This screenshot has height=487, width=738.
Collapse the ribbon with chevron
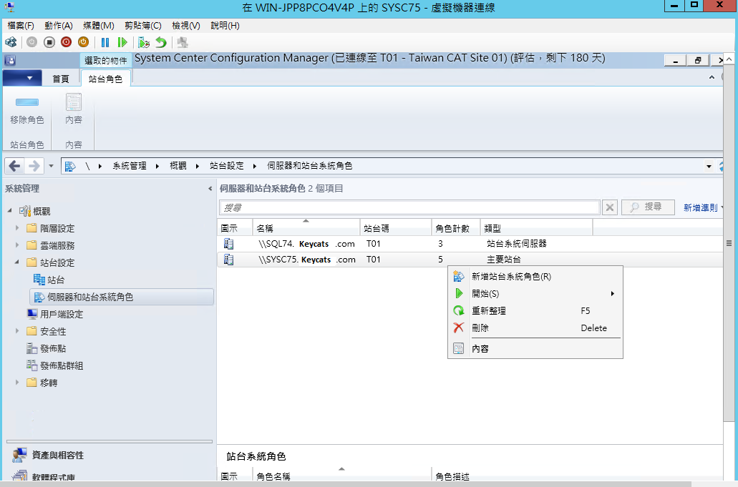click(x=712, y=77)
